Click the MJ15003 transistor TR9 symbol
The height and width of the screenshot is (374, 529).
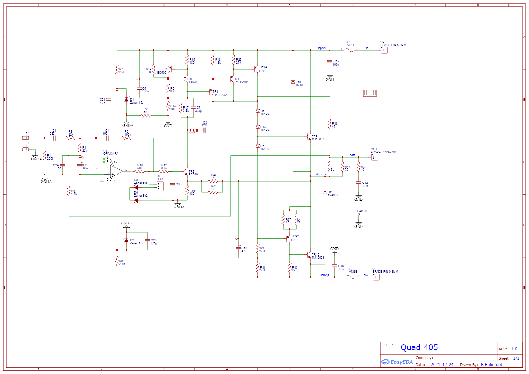pos(309,137)
